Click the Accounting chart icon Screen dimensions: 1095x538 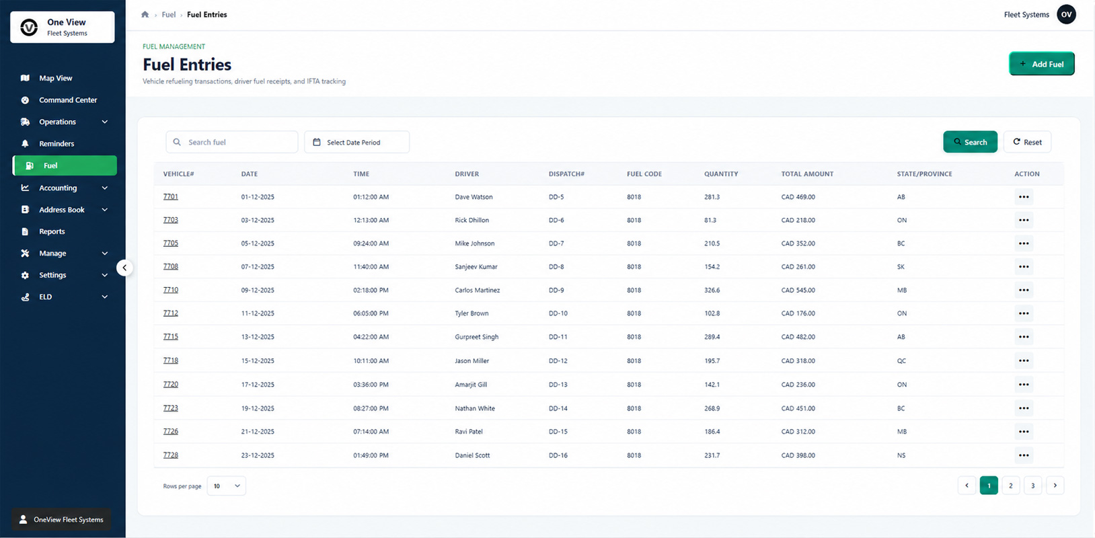point(25,188)
